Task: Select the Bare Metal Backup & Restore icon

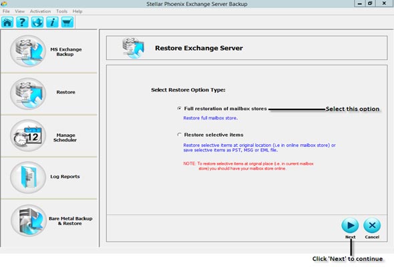Action: pyautogui.click(x=29, y=220)
